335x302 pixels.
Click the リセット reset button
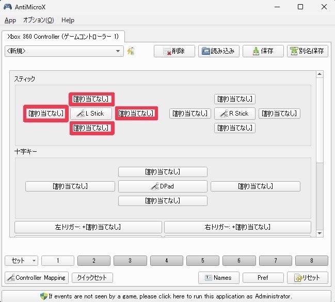[308, 278]
